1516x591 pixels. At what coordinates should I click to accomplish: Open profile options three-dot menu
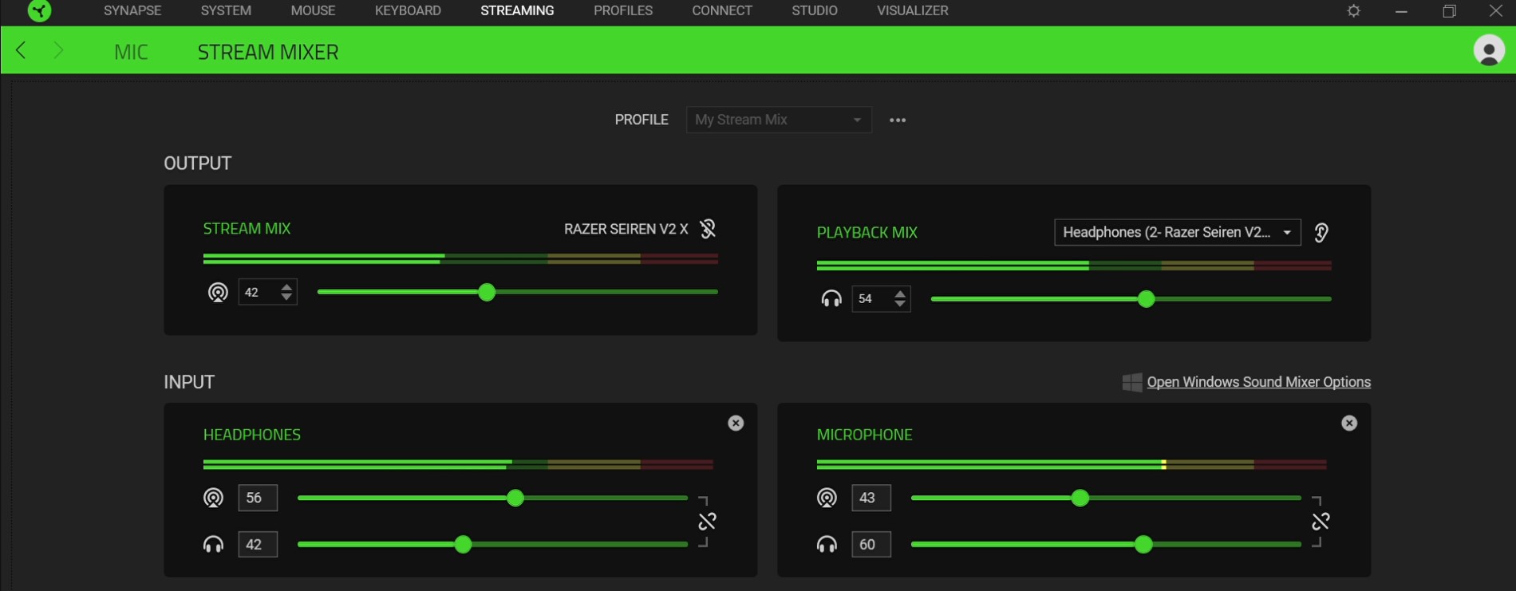[x=898, y=120]
